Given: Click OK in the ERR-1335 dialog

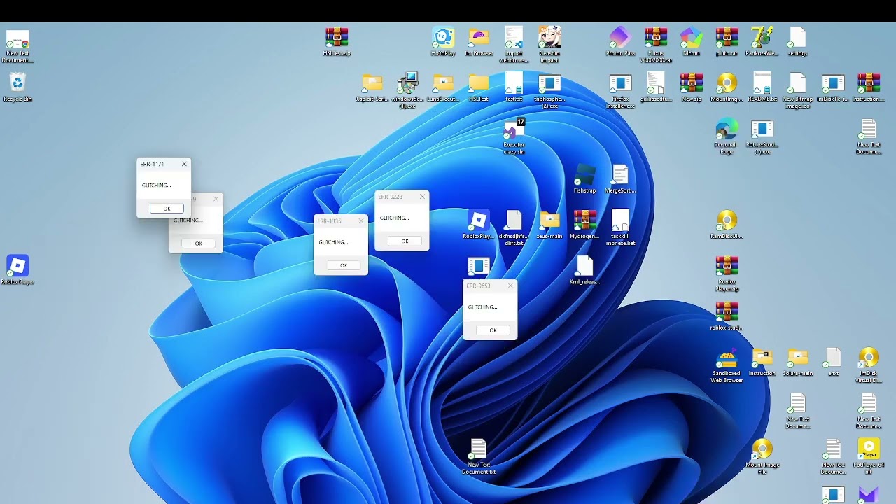Looking at the screenshot, I should [x=344, y=265].
